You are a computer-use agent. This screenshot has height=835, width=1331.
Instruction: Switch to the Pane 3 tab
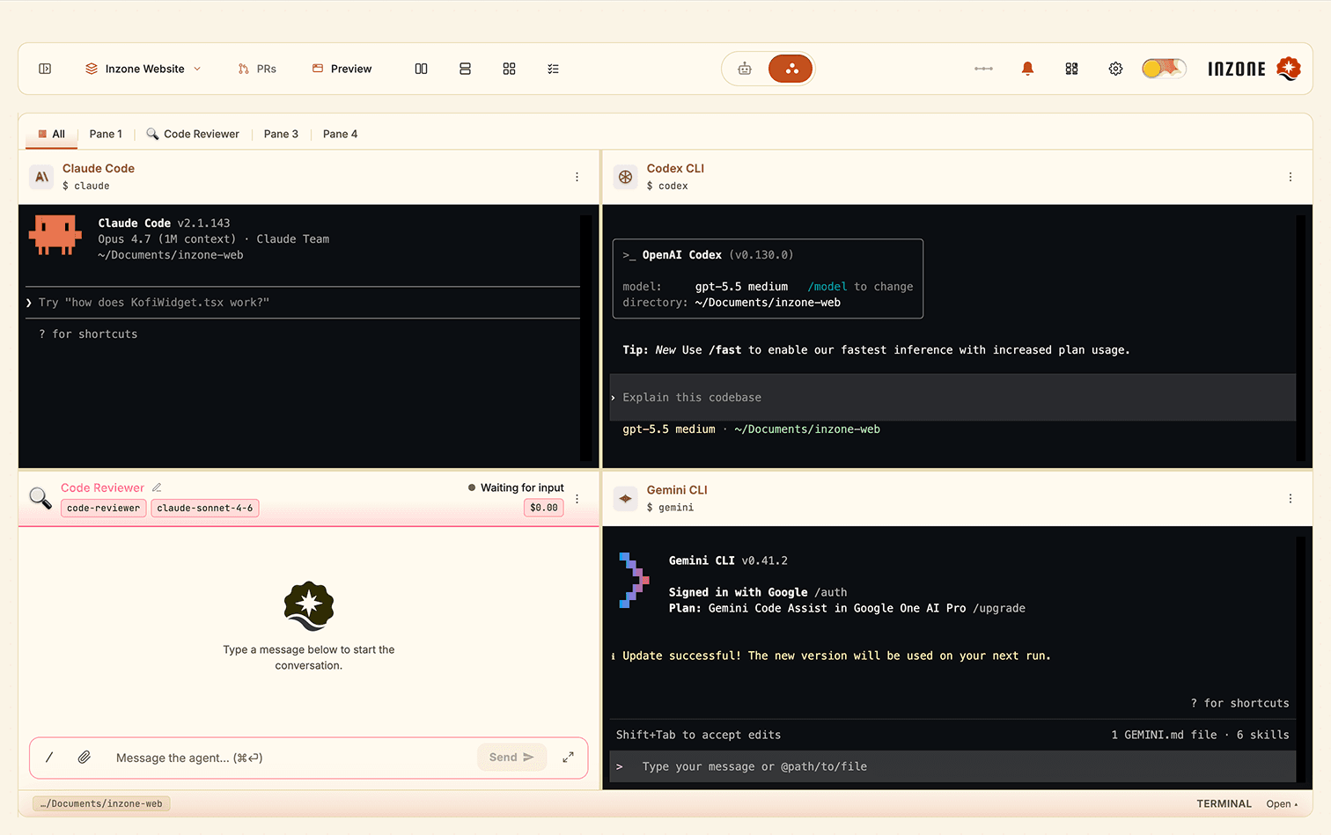click(281, 134)
